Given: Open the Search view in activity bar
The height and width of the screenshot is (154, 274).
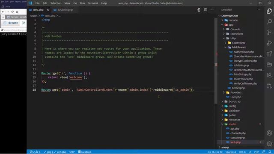Looking at the screenshot, I should click(x=269, y=22).
